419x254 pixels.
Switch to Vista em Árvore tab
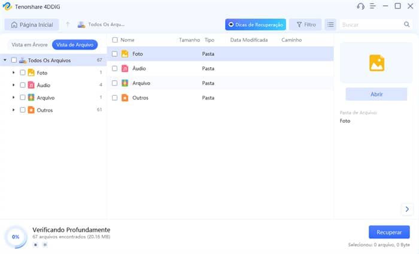tap(29, 45)
